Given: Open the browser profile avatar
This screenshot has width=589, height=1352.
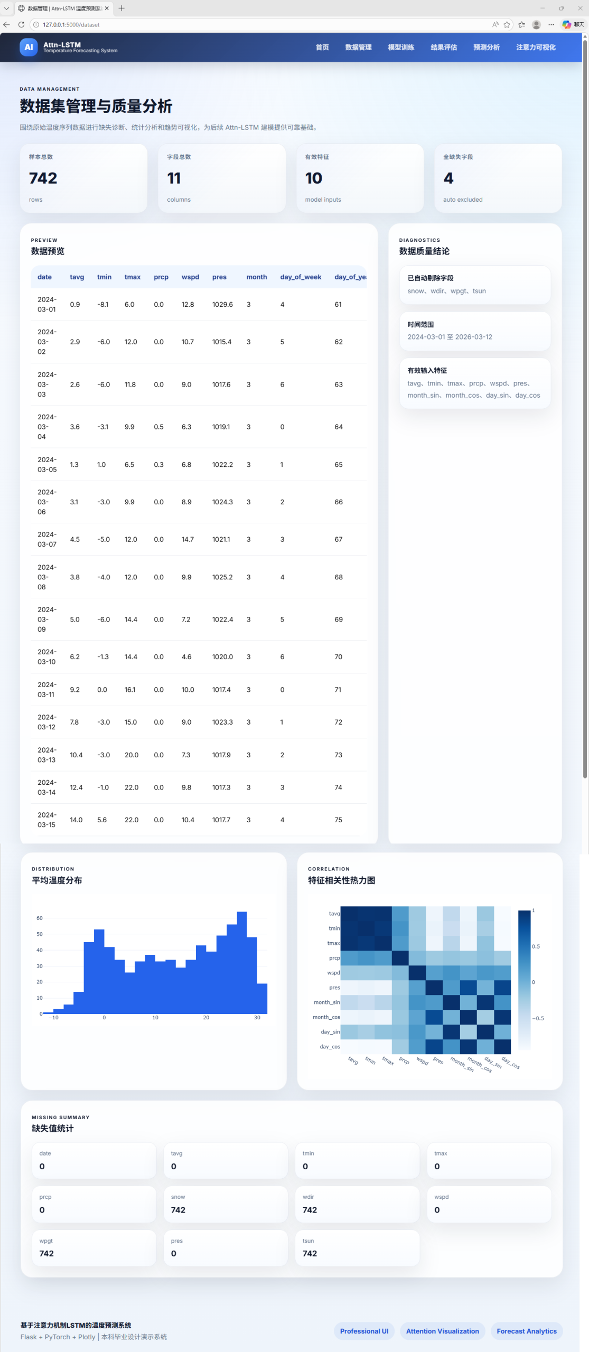Looking at the screenshot, I should pyautogui.click(x=536, y=24).
